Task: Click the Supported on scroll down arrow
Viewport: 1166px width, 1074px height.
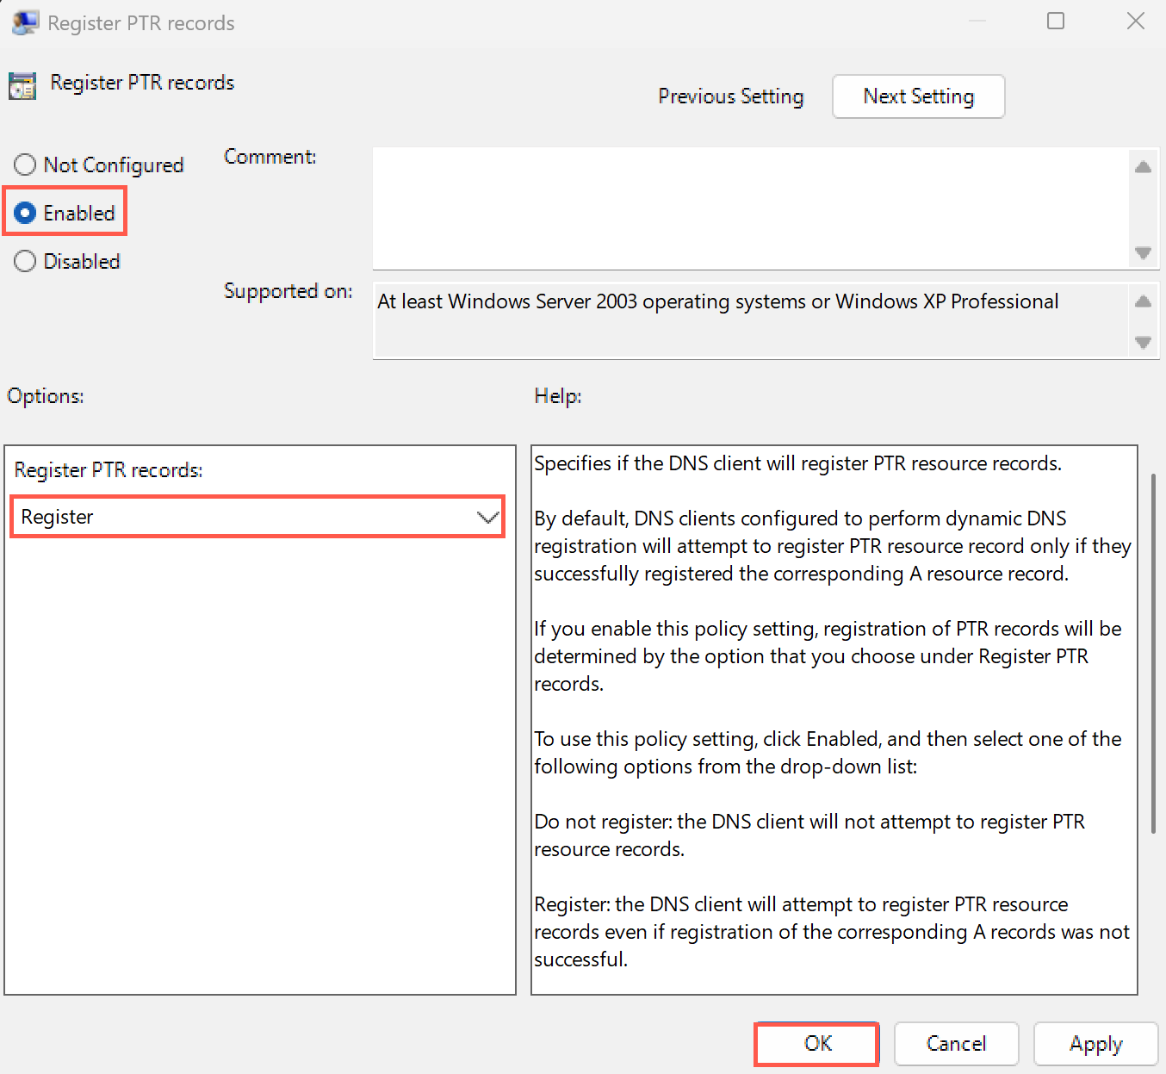Action: pos(1144,342)
